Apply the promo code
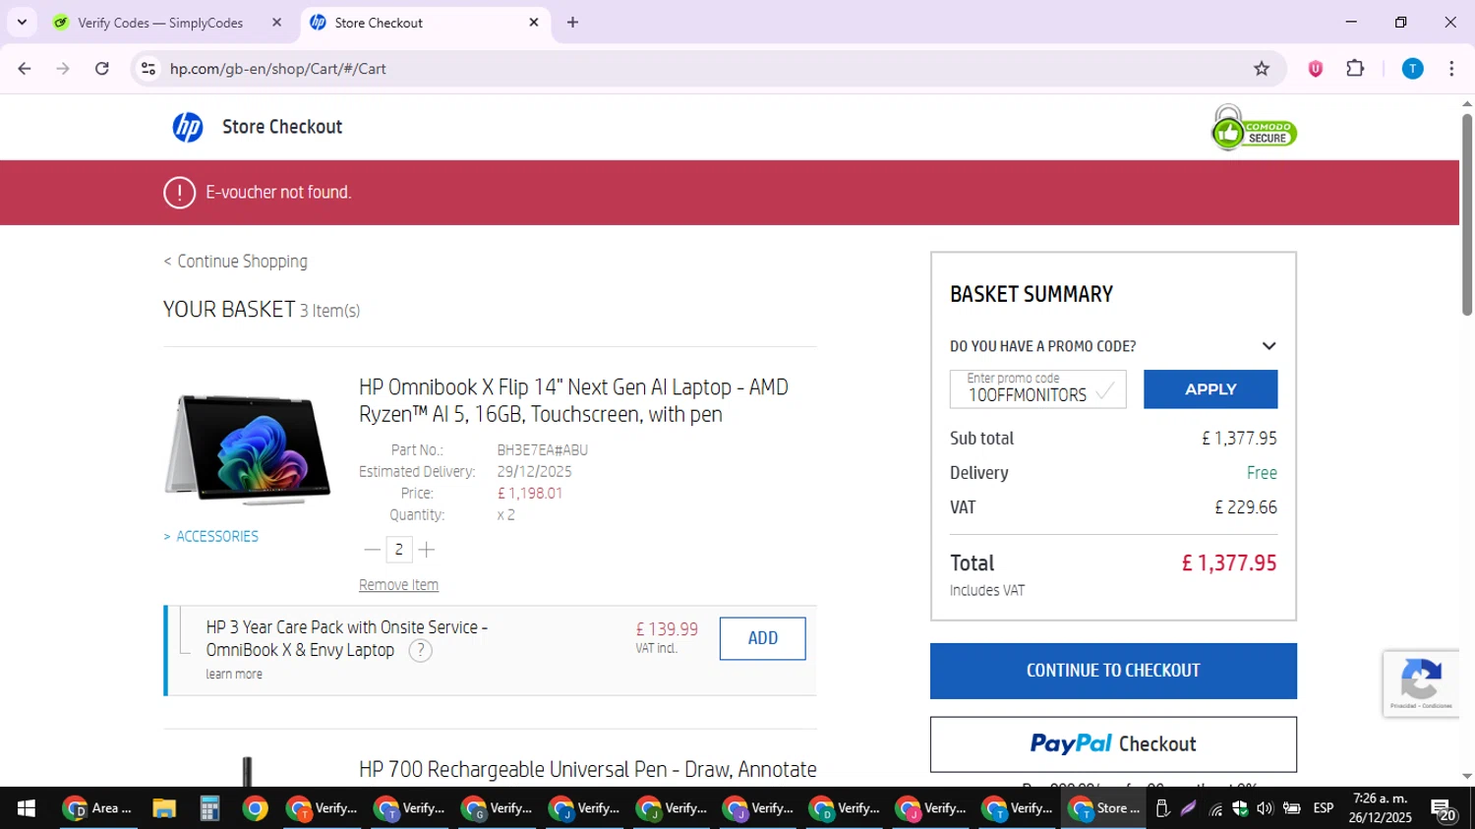 coord(1210,389)
